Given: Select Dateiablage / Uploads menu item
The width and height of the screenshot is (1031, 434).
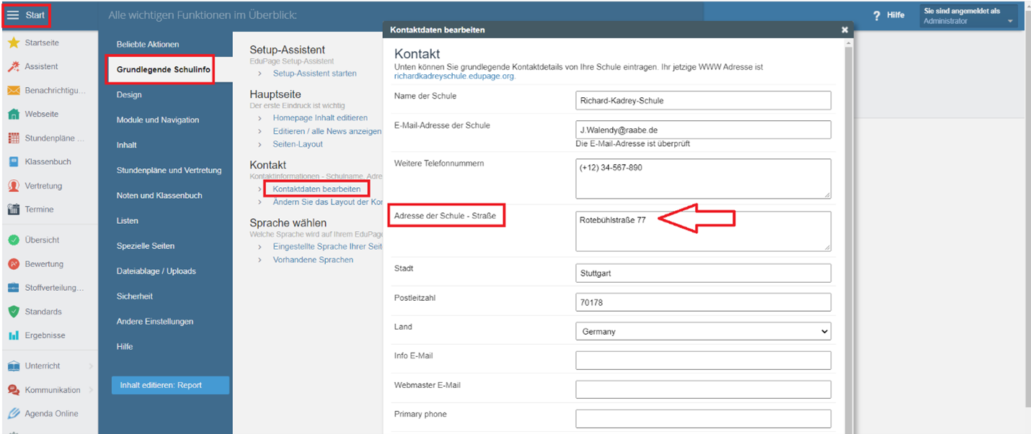Looking at the screenshot, I should tap(156, 271).
